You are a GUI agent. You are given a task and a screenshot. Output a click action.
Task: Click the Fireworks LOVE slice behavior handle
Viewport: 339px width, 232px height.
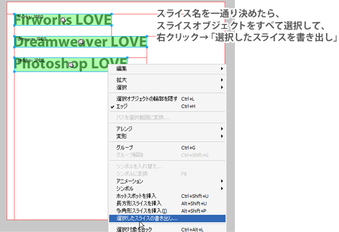click(x=63, y=20)
